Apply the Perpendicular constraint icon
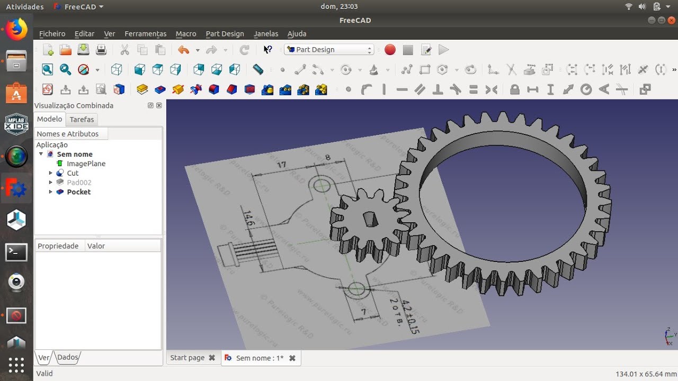This screenshot has width=678, height=381. (438, 89)
